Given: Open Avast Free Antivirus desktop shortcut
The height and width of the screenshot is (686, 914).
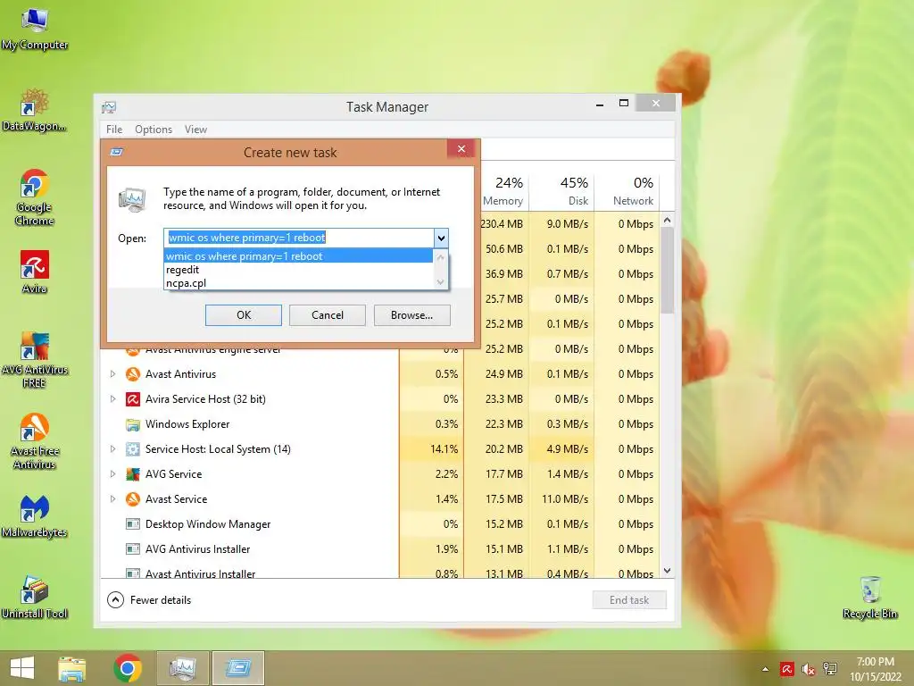Looking at the screenshot, I should pos(35,441).
